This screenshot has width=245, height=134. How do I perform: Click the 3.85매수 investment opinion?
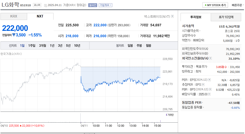click(x=221, y=67)
